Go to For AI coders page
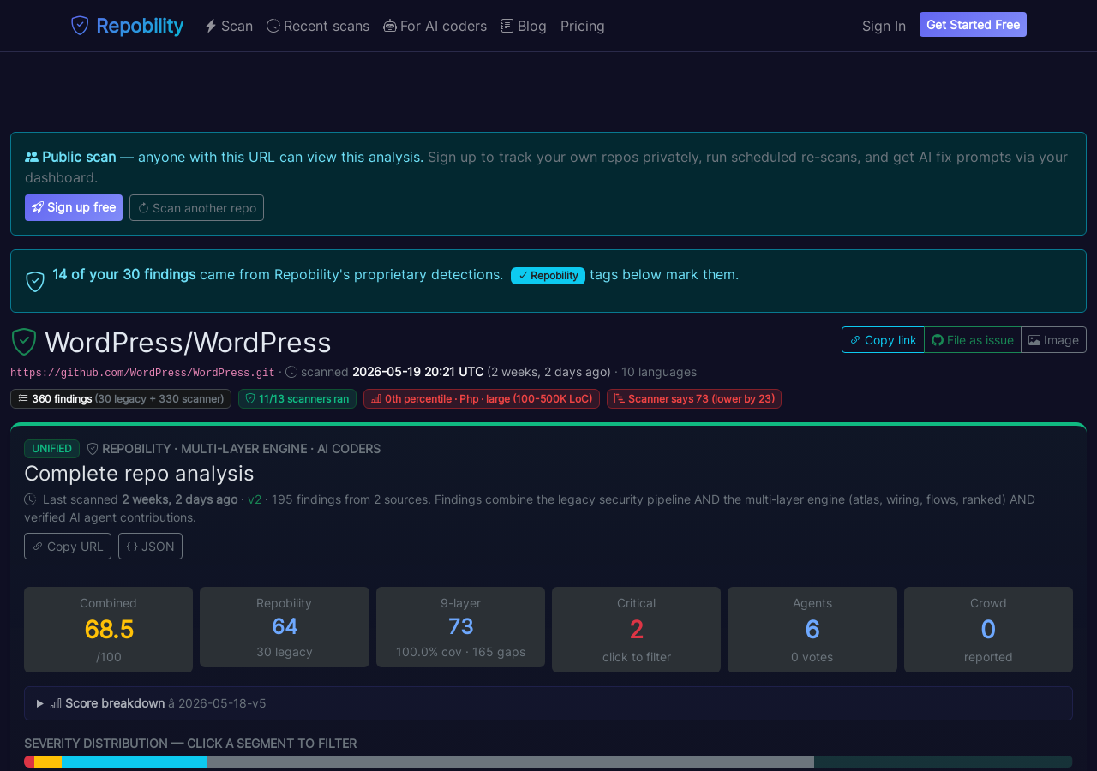 tap(435, 26)
